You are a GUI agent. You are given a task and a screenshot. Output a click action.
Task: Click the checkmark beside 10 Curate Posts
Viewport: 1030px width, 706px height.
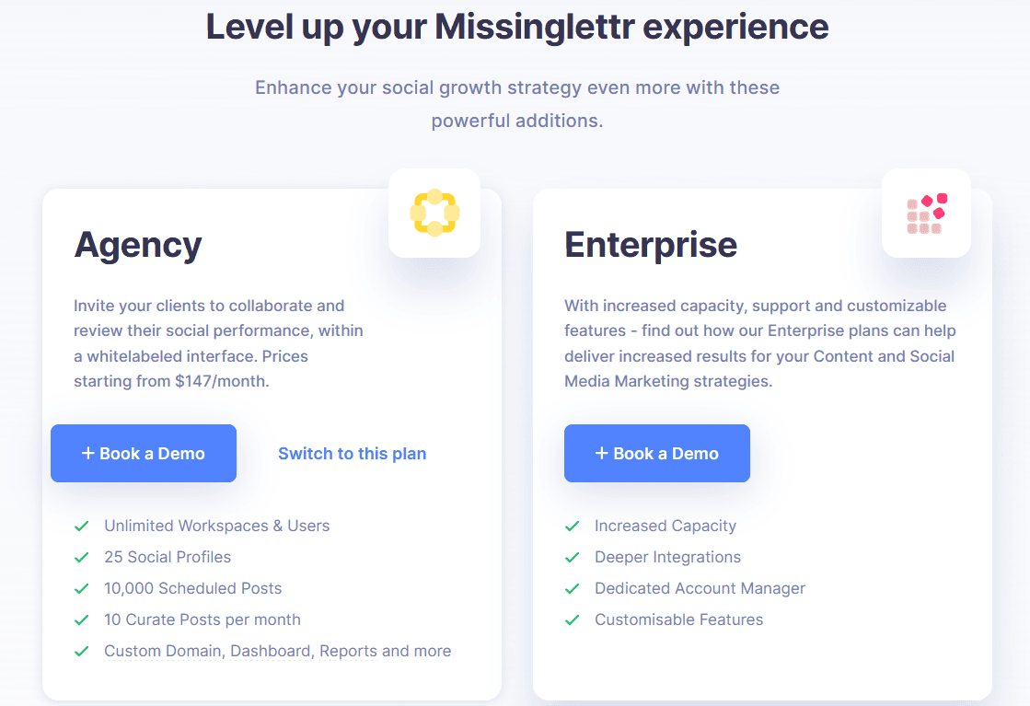(81, 619)
